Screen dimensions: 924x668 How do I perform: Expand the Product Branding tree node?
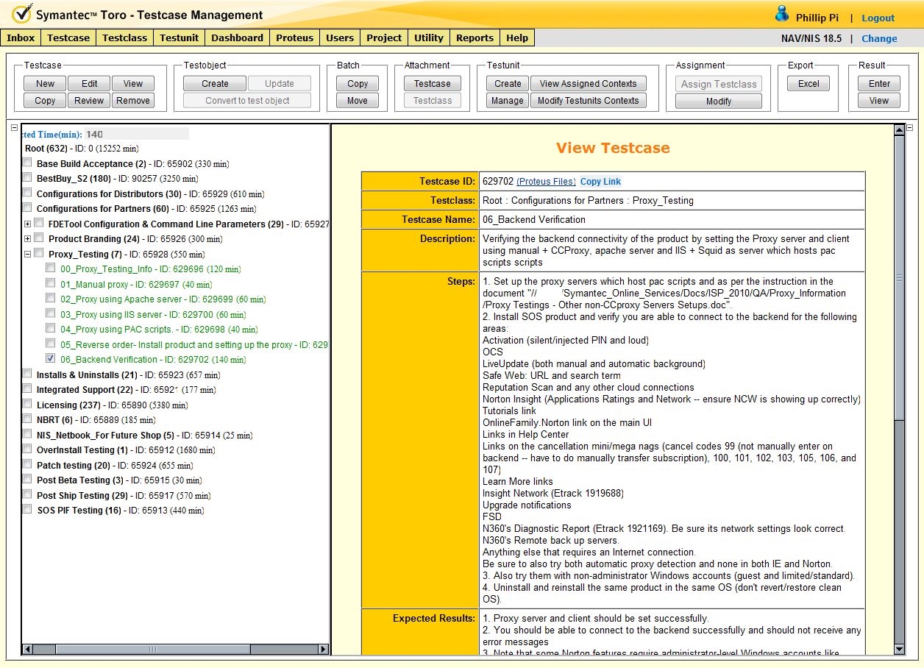28,239
